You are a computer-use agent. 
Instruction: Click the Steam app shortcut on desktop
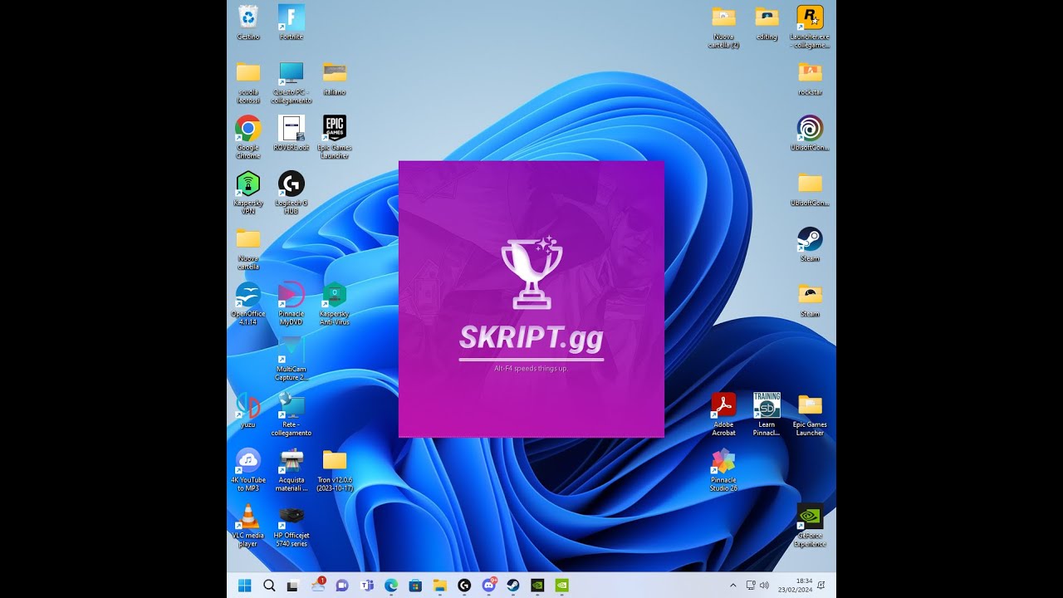[810, 244]
